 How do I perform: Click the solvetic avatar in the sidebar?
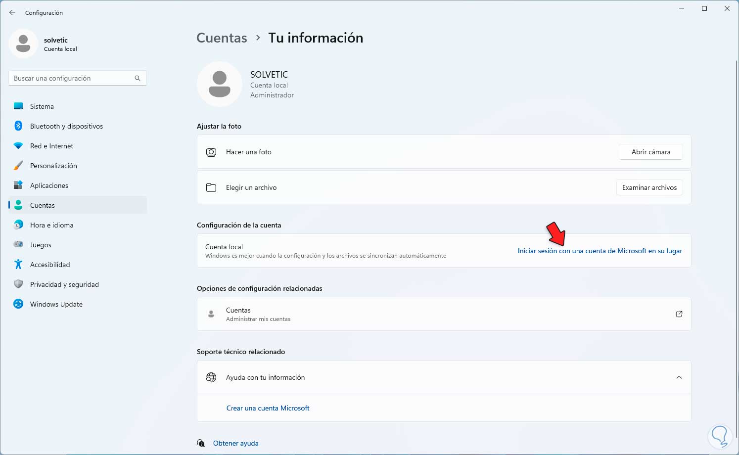[x=23, y=44]
